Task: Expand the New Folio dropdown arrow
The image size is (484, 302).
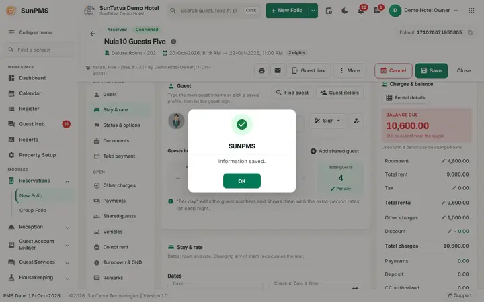Action: point(313,11)
